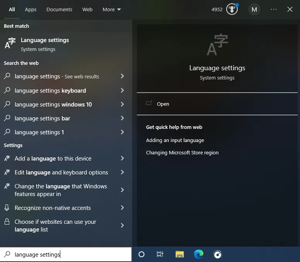
Task: Expand arrow for language settings web results
Action: point(123,76)
